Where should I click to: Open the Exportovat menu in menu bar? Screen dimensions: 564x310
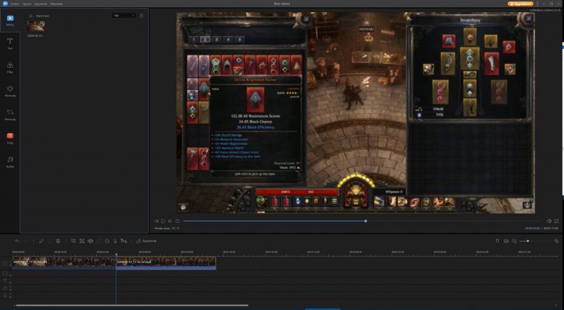point(40,4)
